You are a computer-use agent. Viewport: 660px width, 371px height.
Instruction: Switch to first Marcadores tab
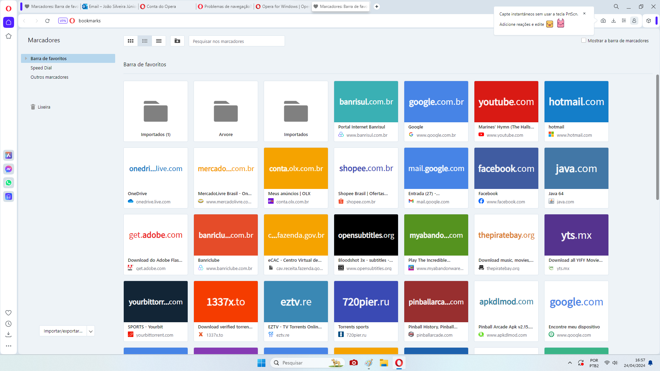click(x=52, y=7)
